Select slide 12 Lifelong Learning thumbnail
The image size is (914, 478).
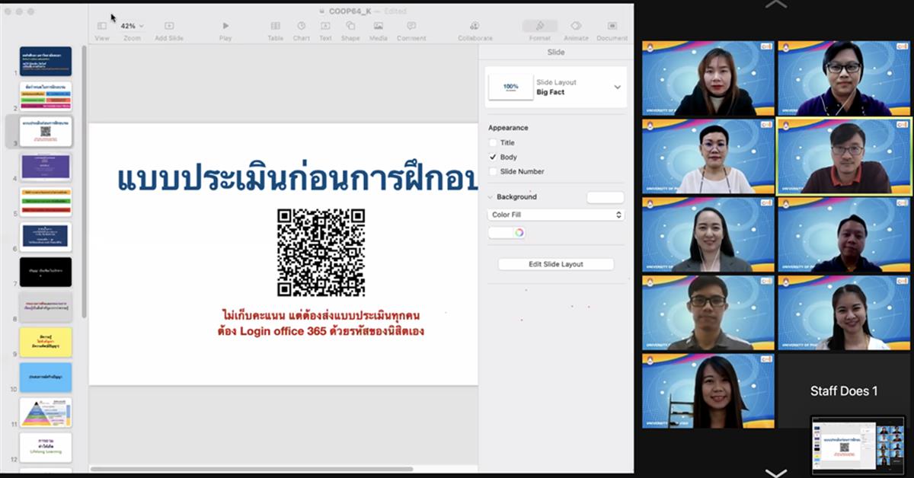pos(46,448)
